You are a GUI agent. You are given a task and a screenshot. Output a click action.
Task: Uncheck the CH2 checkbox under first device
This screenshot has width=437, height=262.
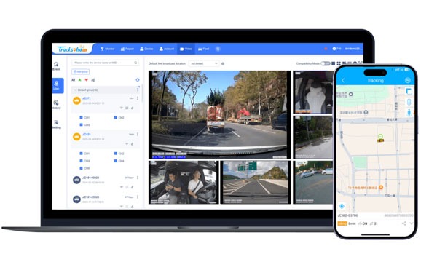(115, 117)
